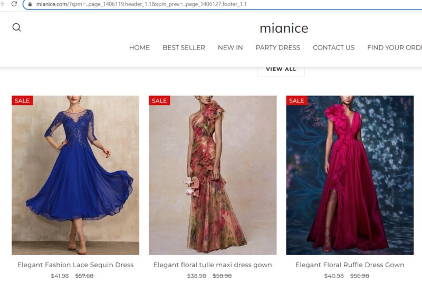Image resolution: width=422 pixels, height=293 pixels.
Task: Click Elegant Floral Ruffle Dress Gown title
Action: (x=350, y=265)
